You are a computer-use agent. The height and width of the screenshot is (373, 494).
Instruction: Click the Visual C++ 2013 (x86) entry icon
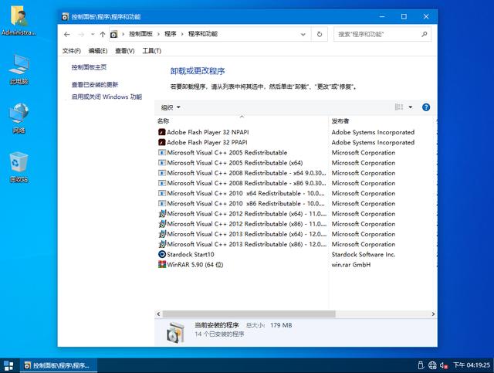pos(162,244)
